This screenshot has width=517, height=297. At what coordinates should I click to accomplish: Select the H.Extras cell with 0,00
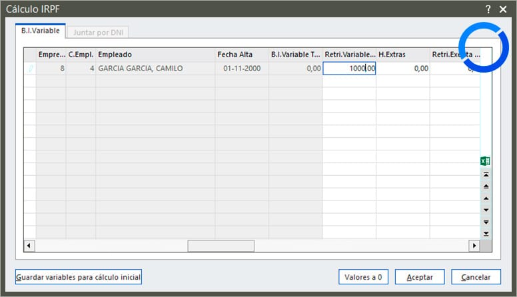tap(403, 68)
